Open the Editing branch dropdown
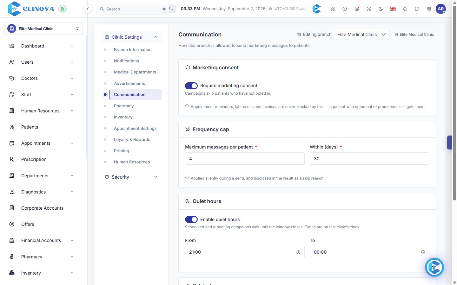The height and width of the screenshot is (285, 457). (x=362, y=35)
